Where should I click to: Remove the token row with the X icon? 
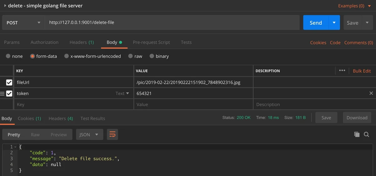point(371,93)
